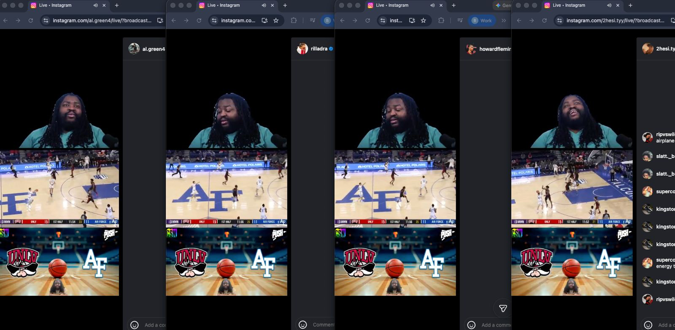Bookmark page in rilladra window
675x330 pixels.
pyautogui.click(x=276, y=20)
